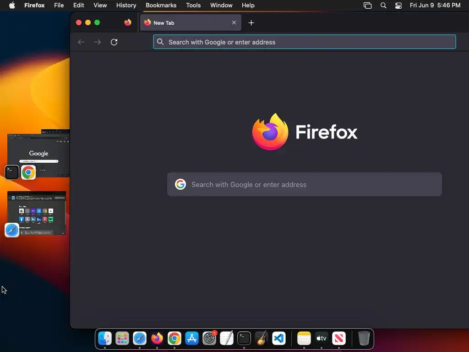The width and height of the screenshot is (469, 352).
Task: Open the Firefox application menu
Action: tap(34, 5)
